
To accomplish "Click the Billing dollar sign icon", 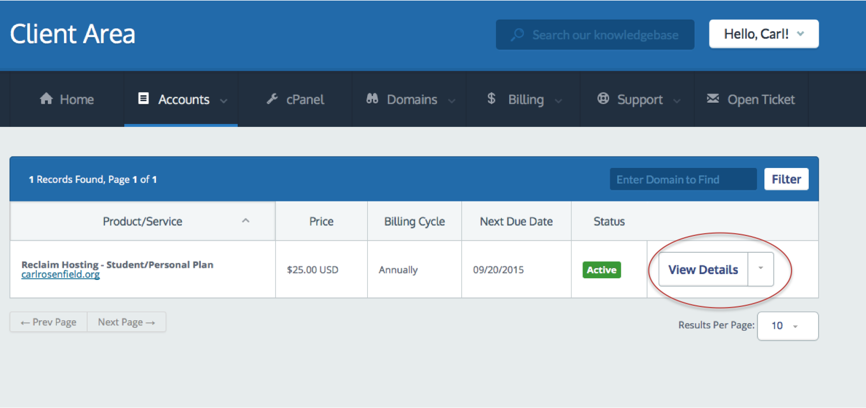I will pyautogui.click(x=491, y=99).
